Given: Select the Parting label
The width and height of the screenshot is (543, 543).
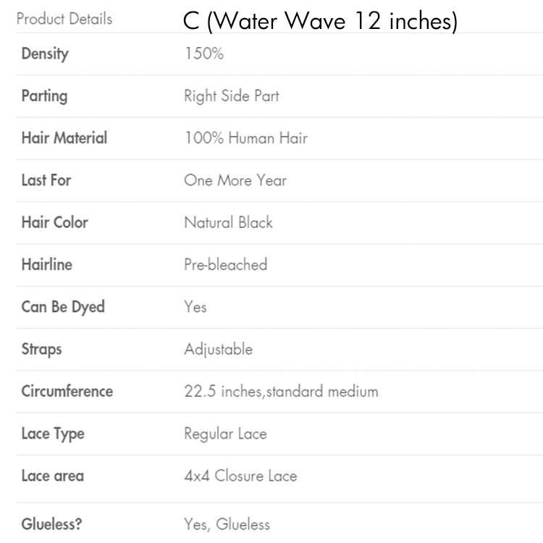Looking at the screenshot, I should 44,96.
